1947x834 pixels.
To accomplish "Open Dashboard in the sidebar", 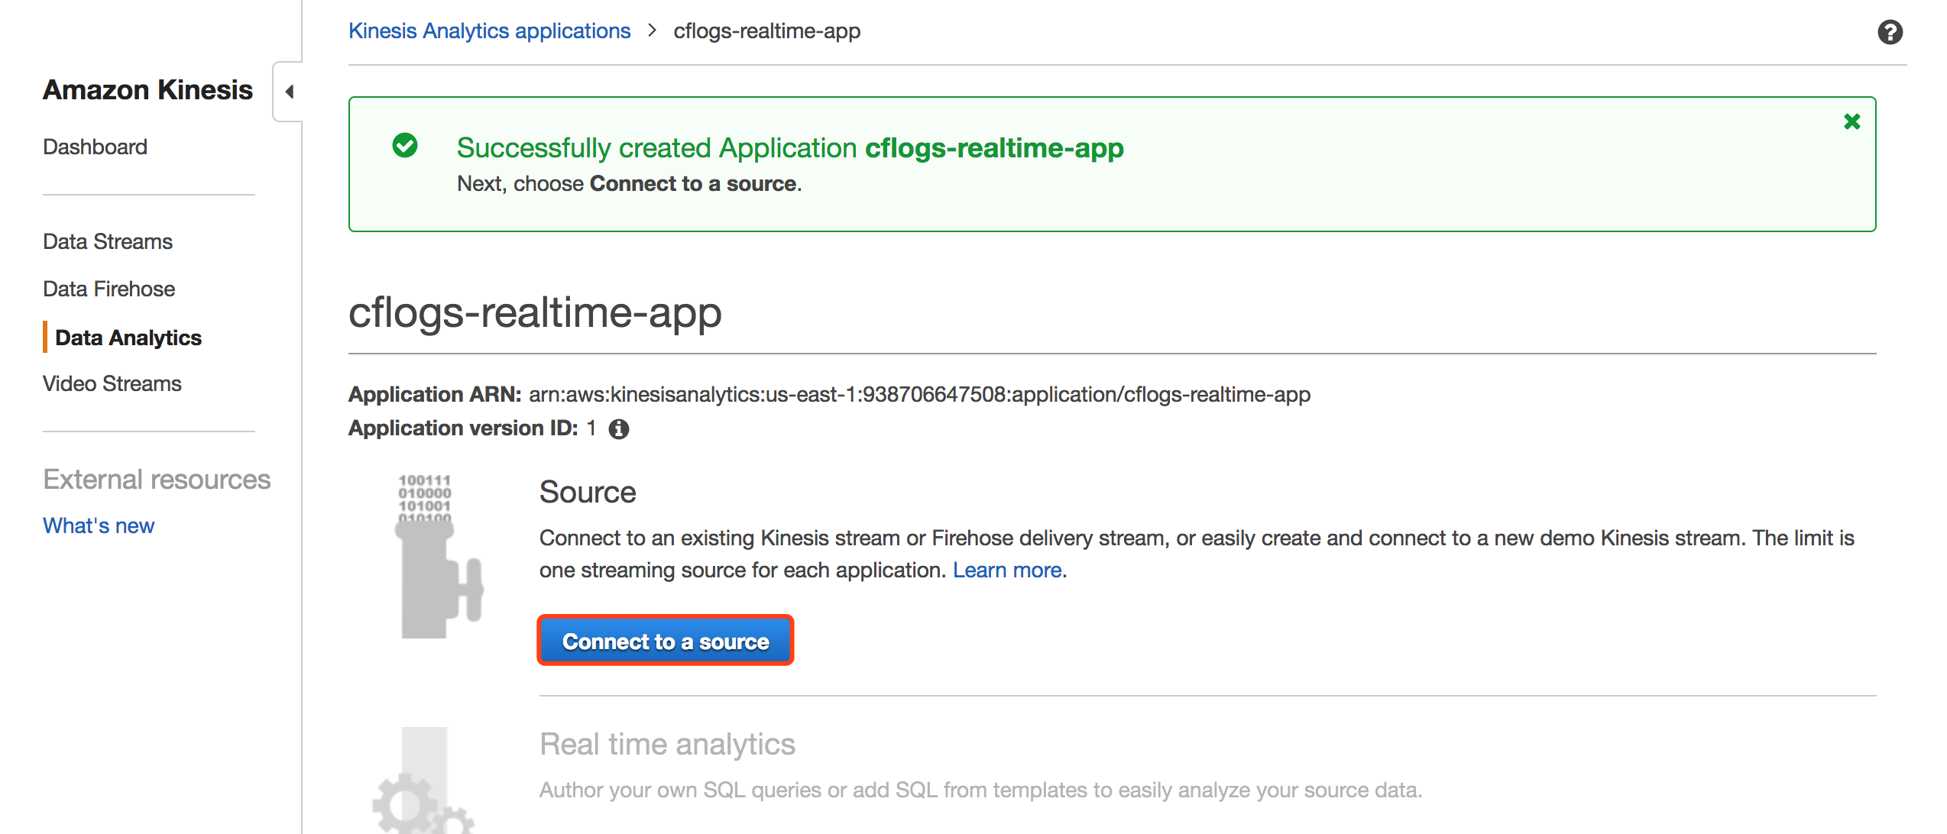I will (x=95, y=147).
